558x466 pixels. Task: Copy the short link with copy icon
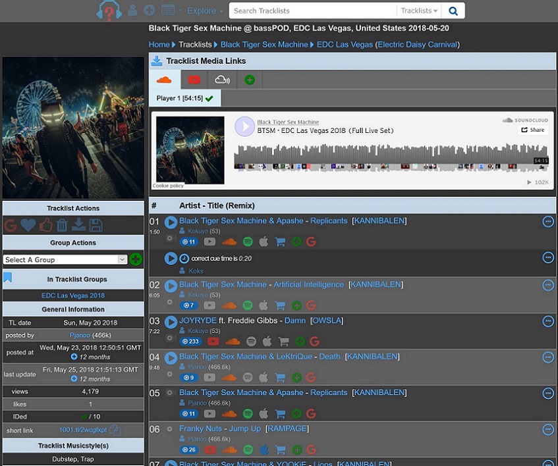pyautogui.click(x=115, y=430)
